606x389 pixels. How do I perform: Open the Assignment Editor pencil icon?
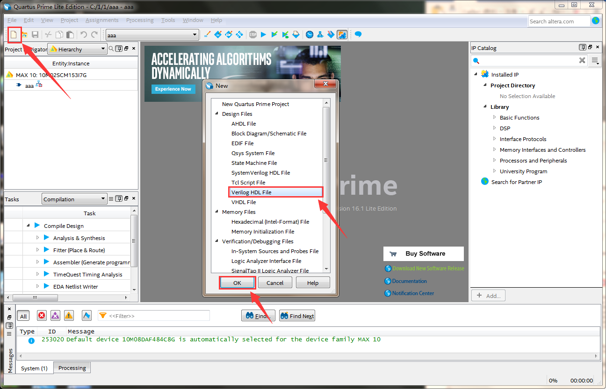(x=208, y=35)
